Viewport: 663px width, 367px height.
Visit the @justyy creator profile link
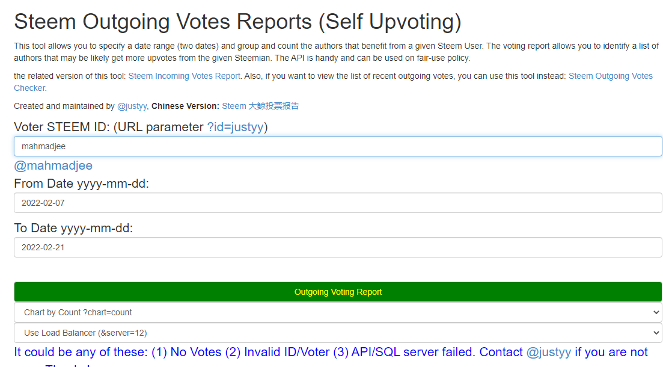132,106
